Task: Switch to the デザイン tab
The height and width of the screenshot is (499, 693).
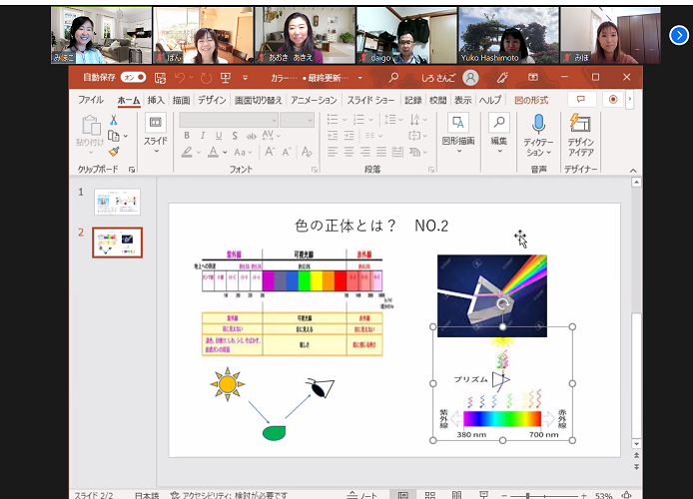Action: (x=212, y=100)
